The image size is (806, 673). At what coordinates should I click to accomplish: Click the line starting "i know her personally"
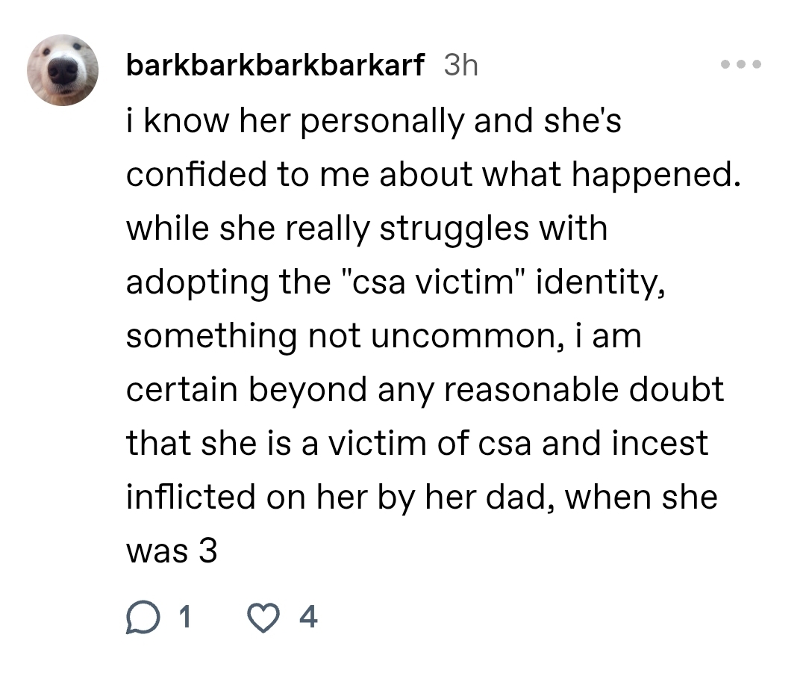click(373, 122)
